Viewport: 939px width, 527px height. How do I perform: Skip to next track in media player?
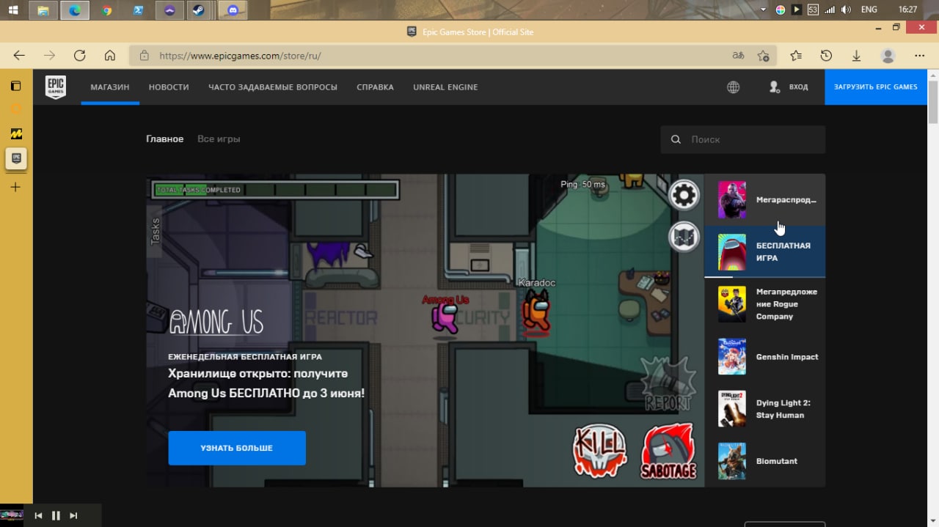pyautogui.click(x=73, y=516)
